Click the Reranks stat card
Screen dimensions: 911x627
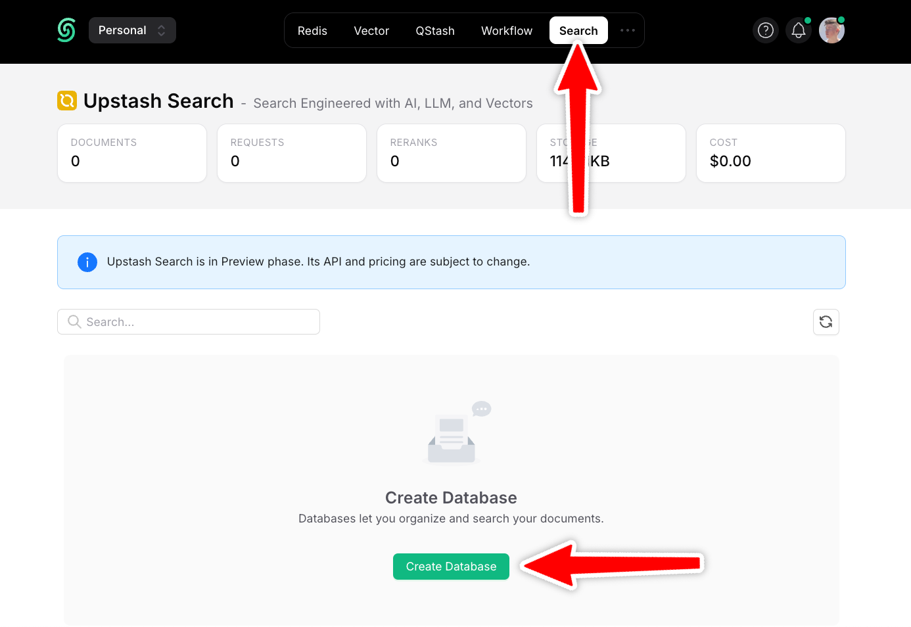tap(452, 153)
